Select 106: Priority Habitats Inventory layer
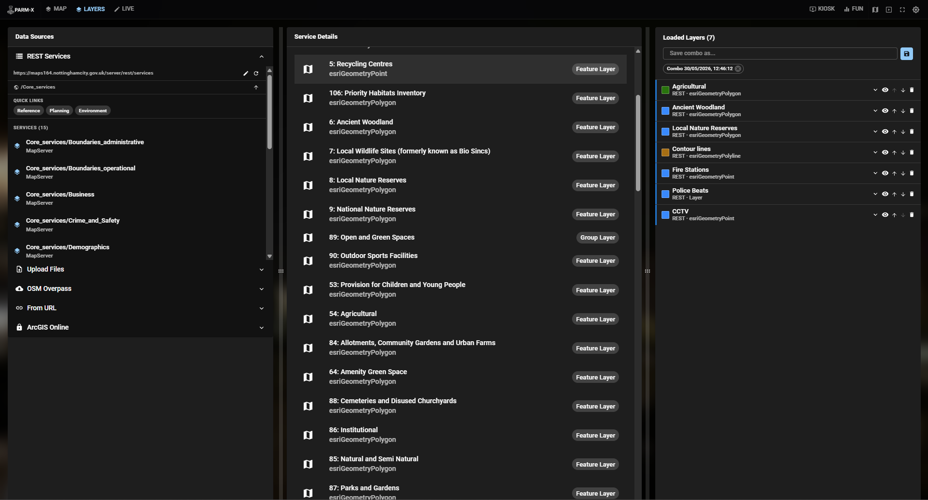The width and height of the screenshot is (928, 500). pos(460,98)
